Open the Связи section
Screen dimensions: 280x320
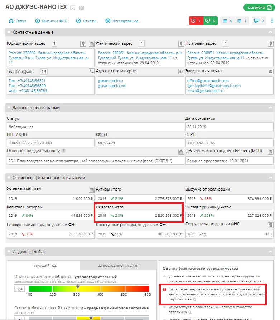pyautogui.click(x=18, y=21)
